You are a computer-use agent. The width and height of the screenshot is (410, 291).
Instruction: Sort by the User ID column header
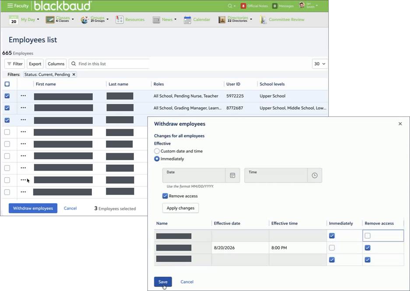pos(233,84)
